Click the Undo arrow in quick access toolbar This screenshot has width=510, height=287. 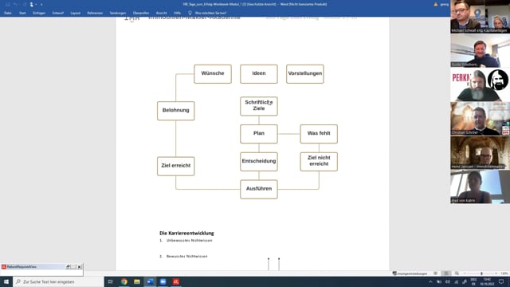(x=16, y=5)
